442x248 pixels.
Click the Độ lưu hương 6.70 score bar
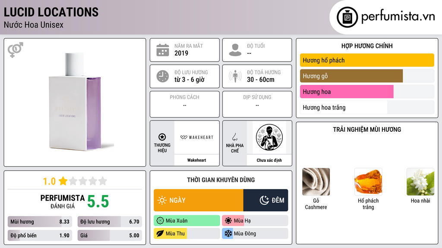pos(110,222)
